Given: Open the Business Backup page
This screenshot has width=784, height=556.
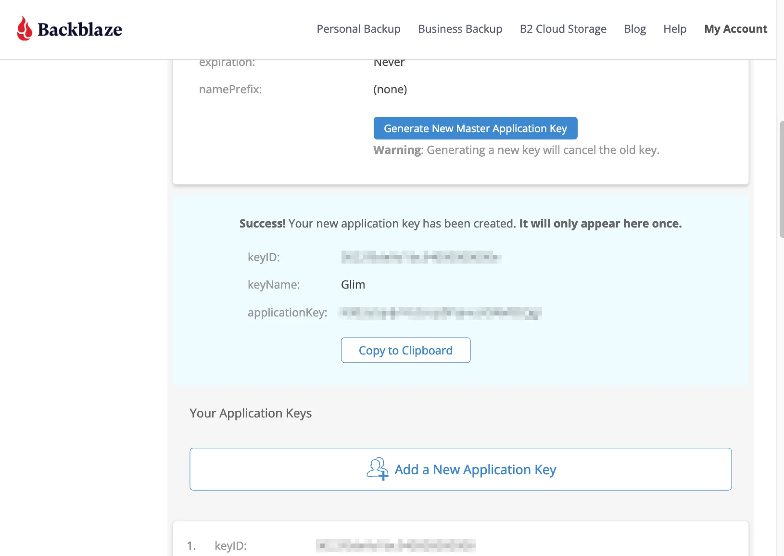Looking at the screenshot, I should (460, 29).
